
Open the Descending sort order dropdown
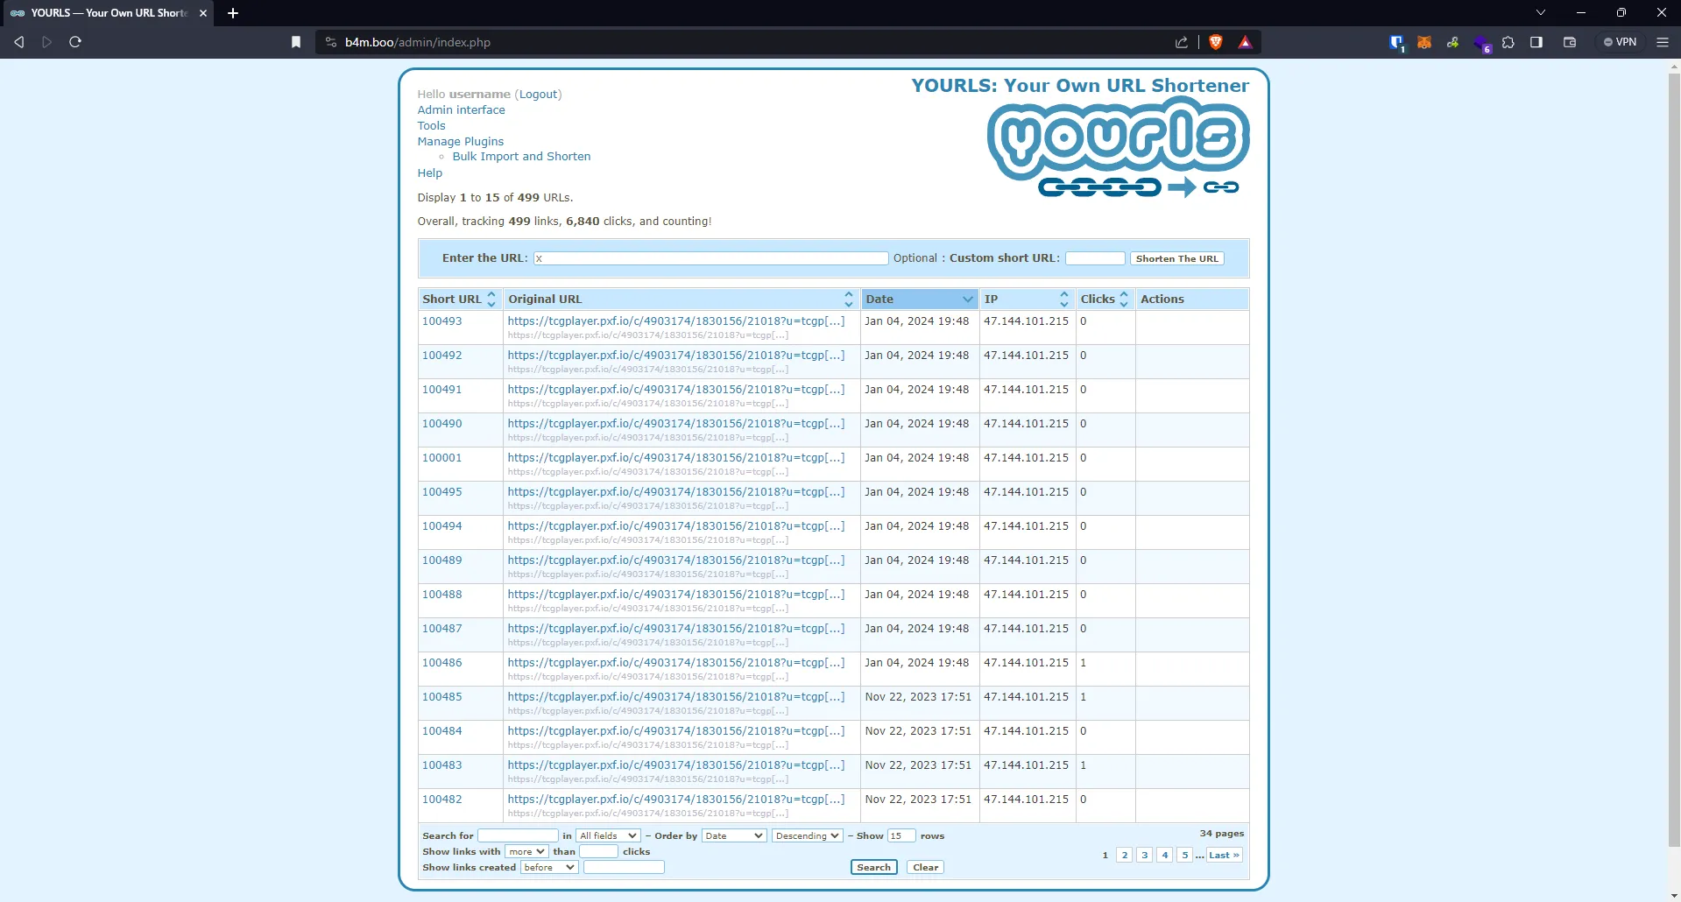tap(807, 835)
